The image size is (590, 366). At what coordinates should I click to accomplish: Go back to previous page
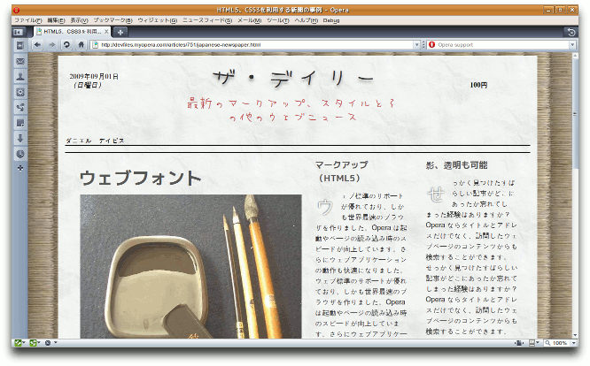37,45
